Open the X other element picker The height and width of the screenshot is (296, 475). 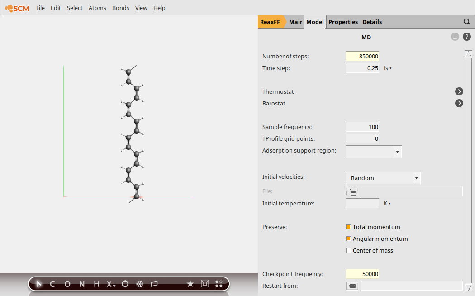(x=111, y=284)
